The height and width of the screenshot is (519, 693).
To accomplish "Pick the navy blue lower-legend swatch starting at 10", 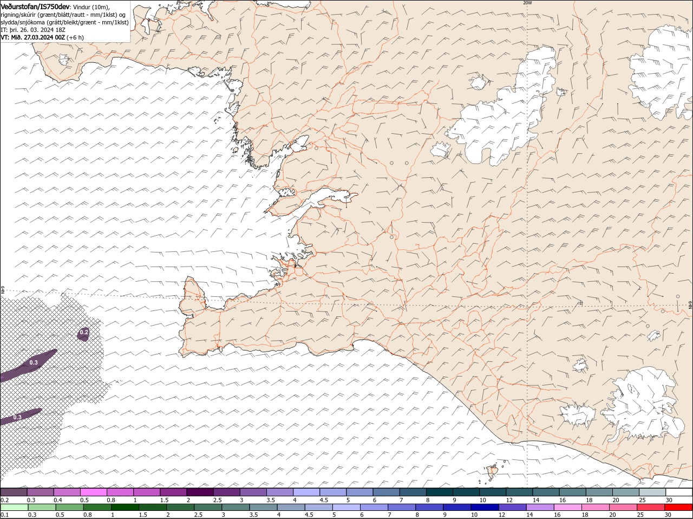I will click(x=485, y=508).
